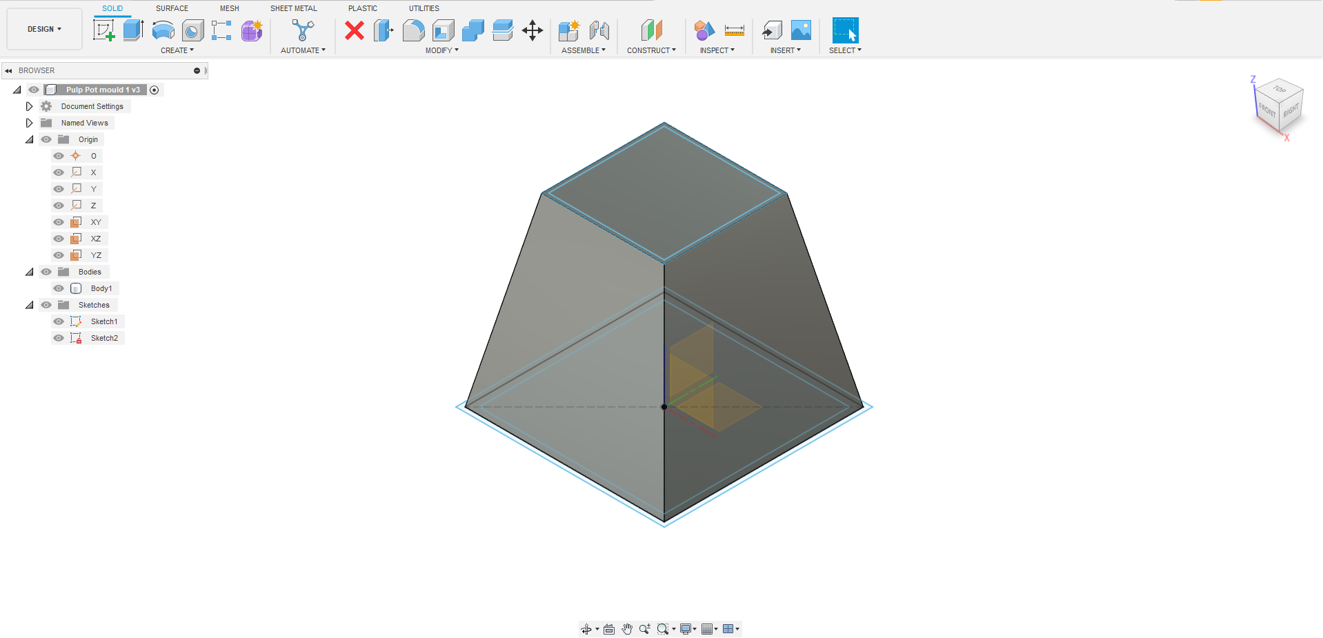Select the XZ plane entry

pos(96,239)
